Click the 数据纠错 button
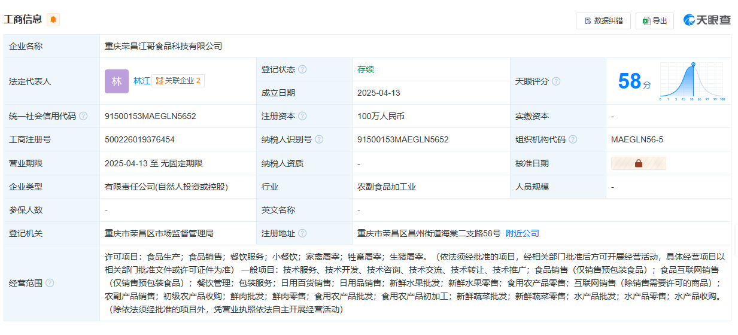The width and height of the screenshot is (738, 335). (603, 21)
